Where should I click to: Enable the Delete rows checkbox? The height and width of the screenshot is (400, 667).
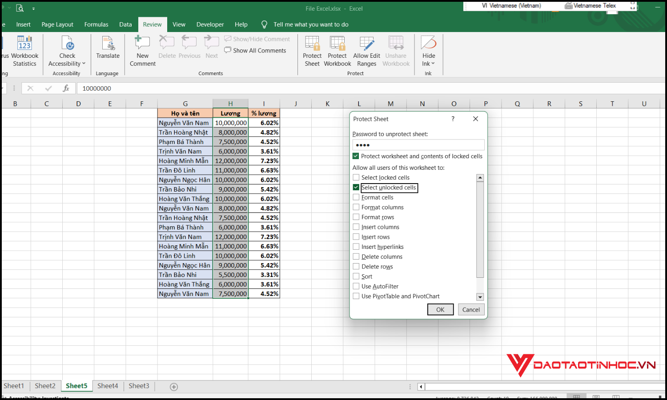(x=356, y=267)
